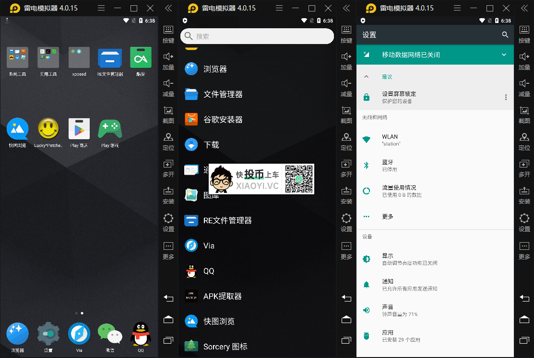Open 快图浏览 in the app drawer list
Viewport: 534px width, 358px height.
point(257,321)
